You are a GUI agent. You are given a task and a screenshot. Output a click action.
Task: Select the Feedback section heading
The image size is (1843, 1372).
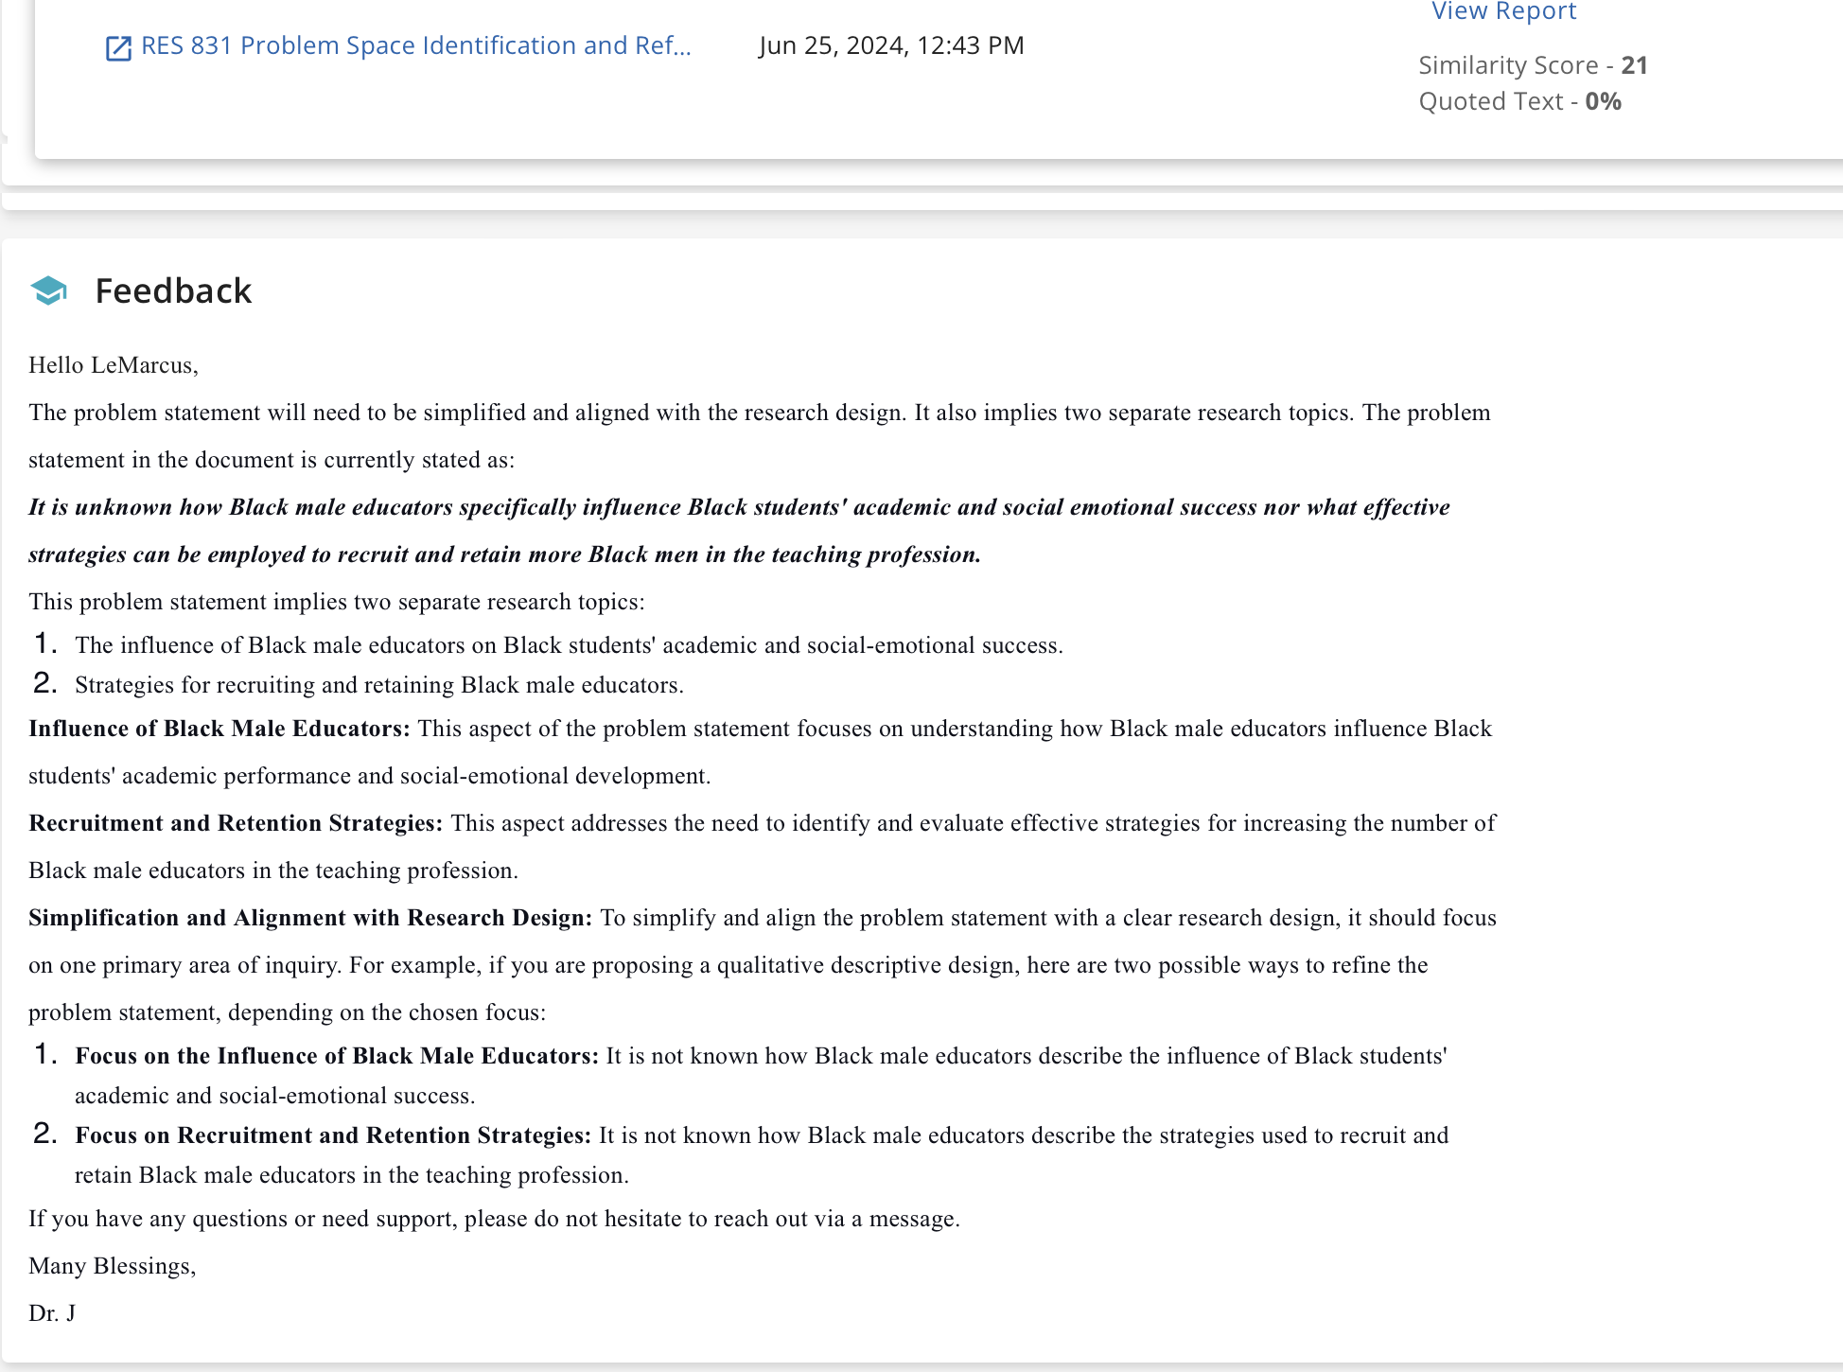point(173,290)
